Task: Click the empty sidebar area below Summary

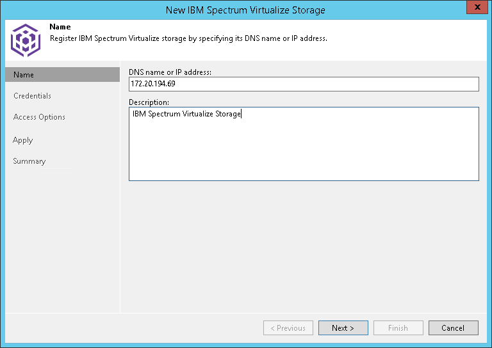Action: [62, 243]
